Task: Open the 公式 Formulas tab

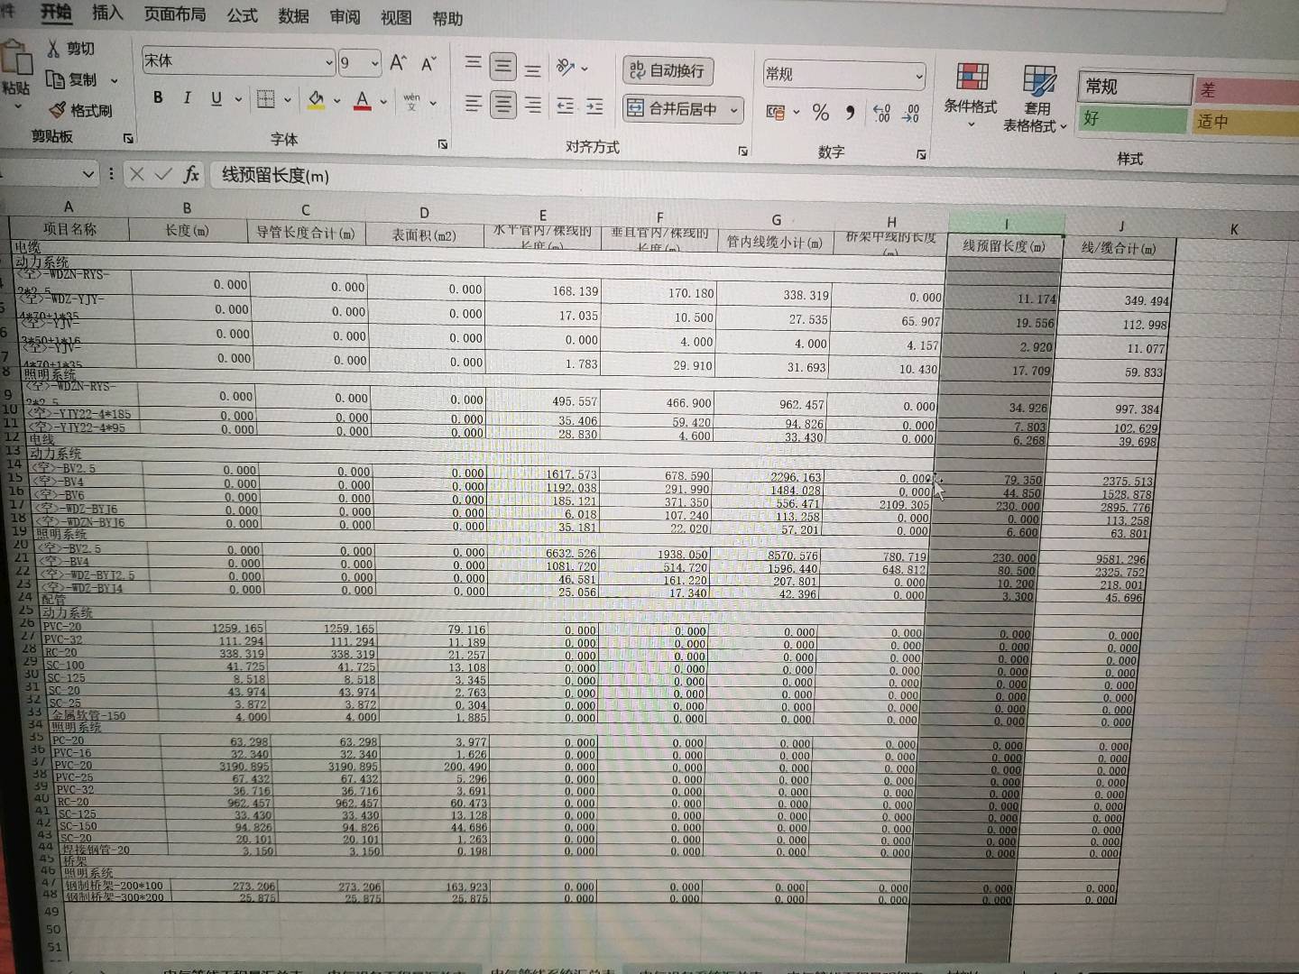Action: 242,15
